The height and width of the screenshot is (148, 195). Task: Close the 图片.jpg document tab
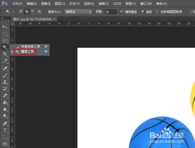tap(55, 19)
